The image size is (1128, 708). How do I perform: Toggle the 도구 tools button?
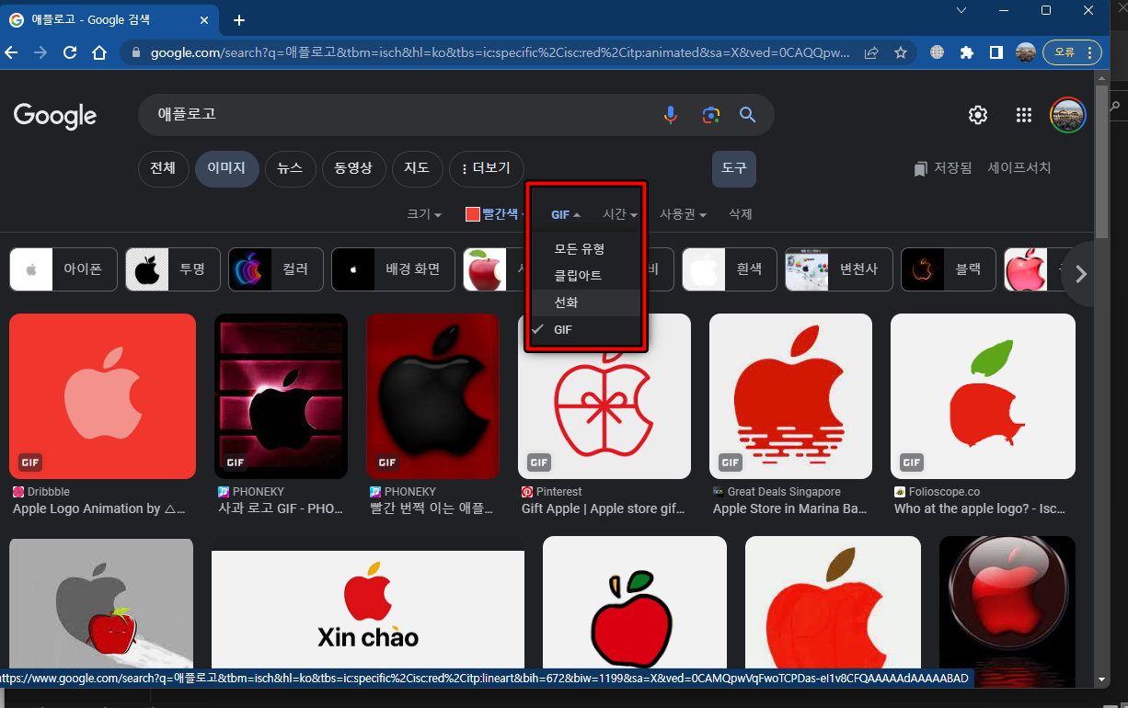[x=733, y=168]
